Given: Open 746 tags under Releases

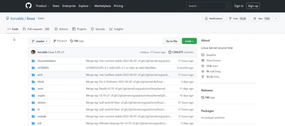Looking at the screenshot, I should [208, 98].
